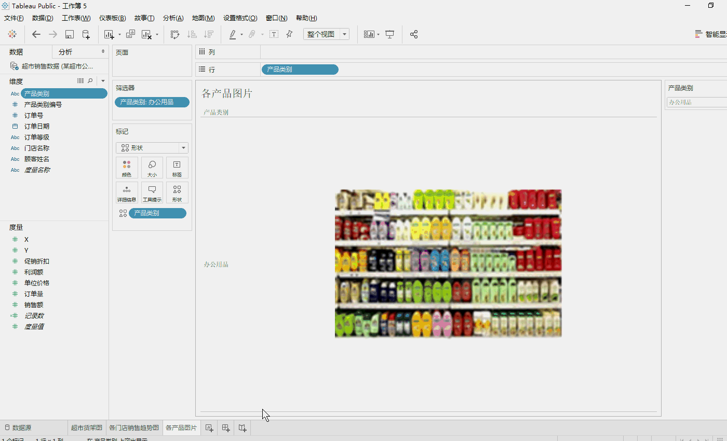Click the 工具提示 button in marks card
The height and width of the screenshot is (441, 727).
[x=152, y=192]
